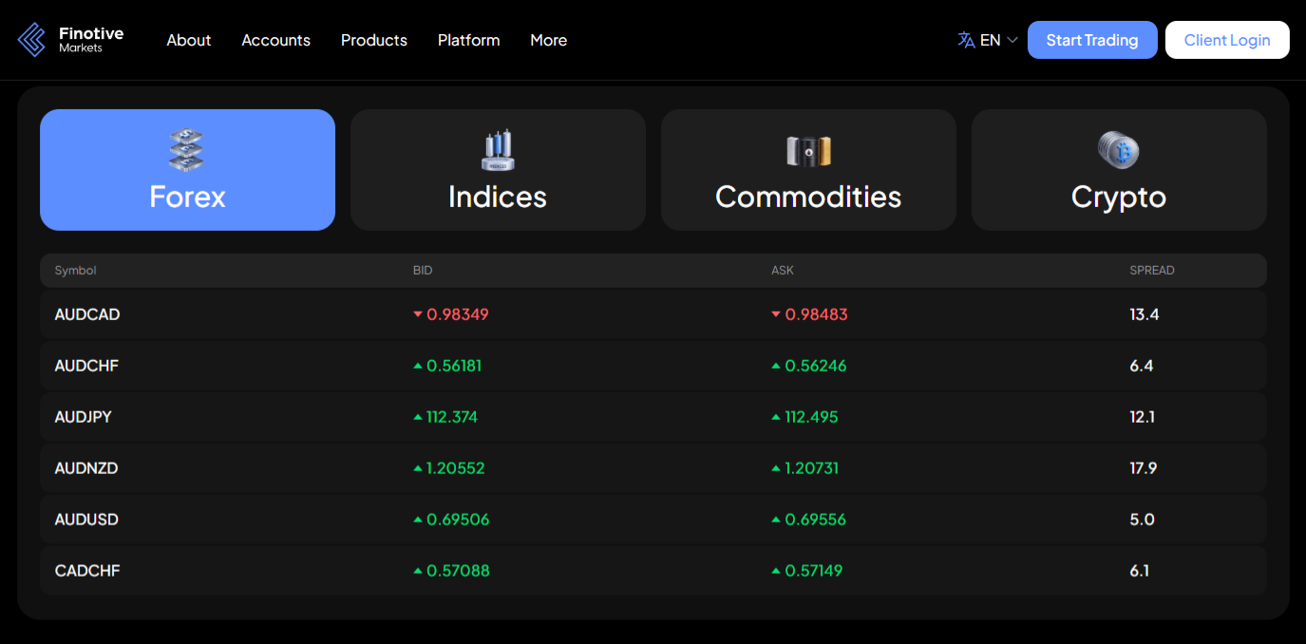Image resolution: width=1306 pixels, height=644 pixels.
Task: Click the green up arrow beside AUDCHF ask
Action: 776,366
